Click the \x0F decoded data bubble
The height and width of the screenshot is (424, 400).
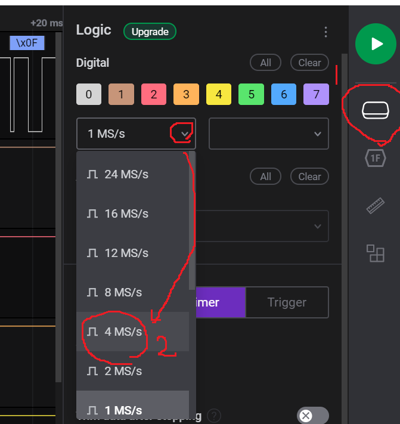pos(27,43)
